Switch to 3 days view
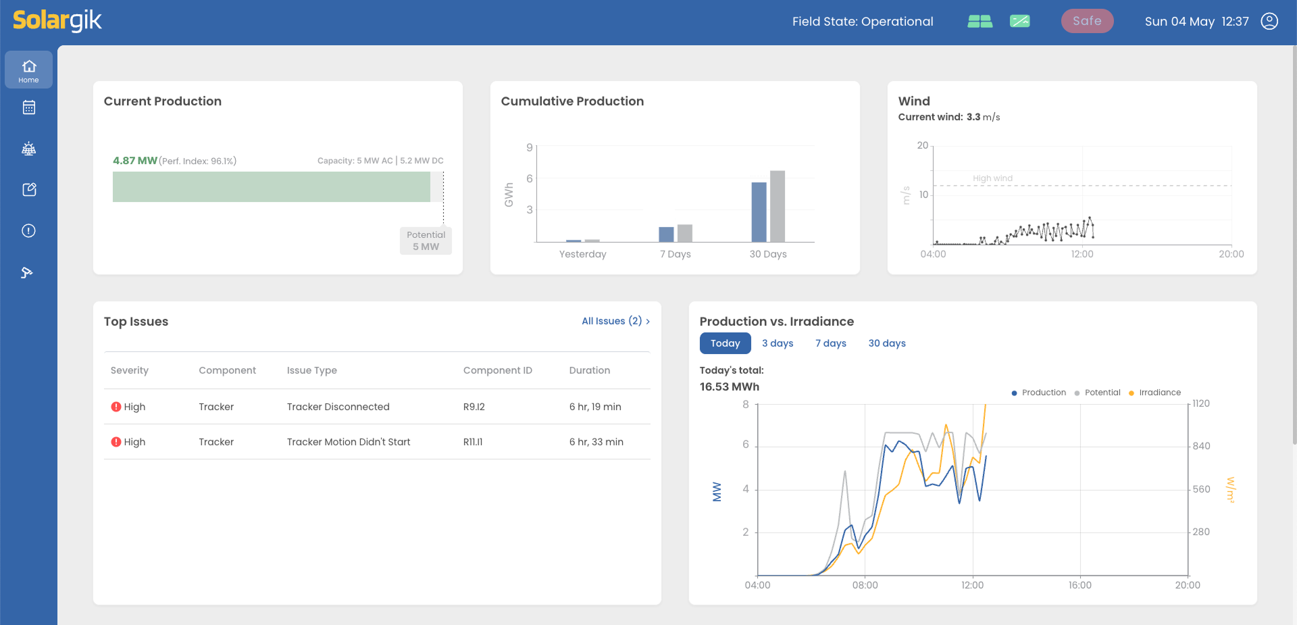Image resolution: width=1297 pixels, height=625 pixels. click(778, 343)
